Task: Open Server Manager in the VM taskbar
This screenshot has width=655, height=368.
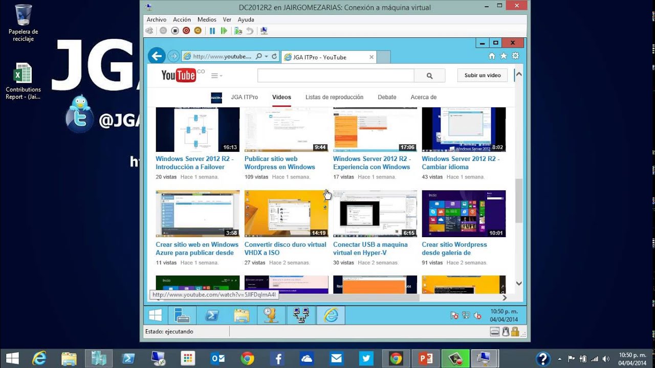Action: [182, 315]
